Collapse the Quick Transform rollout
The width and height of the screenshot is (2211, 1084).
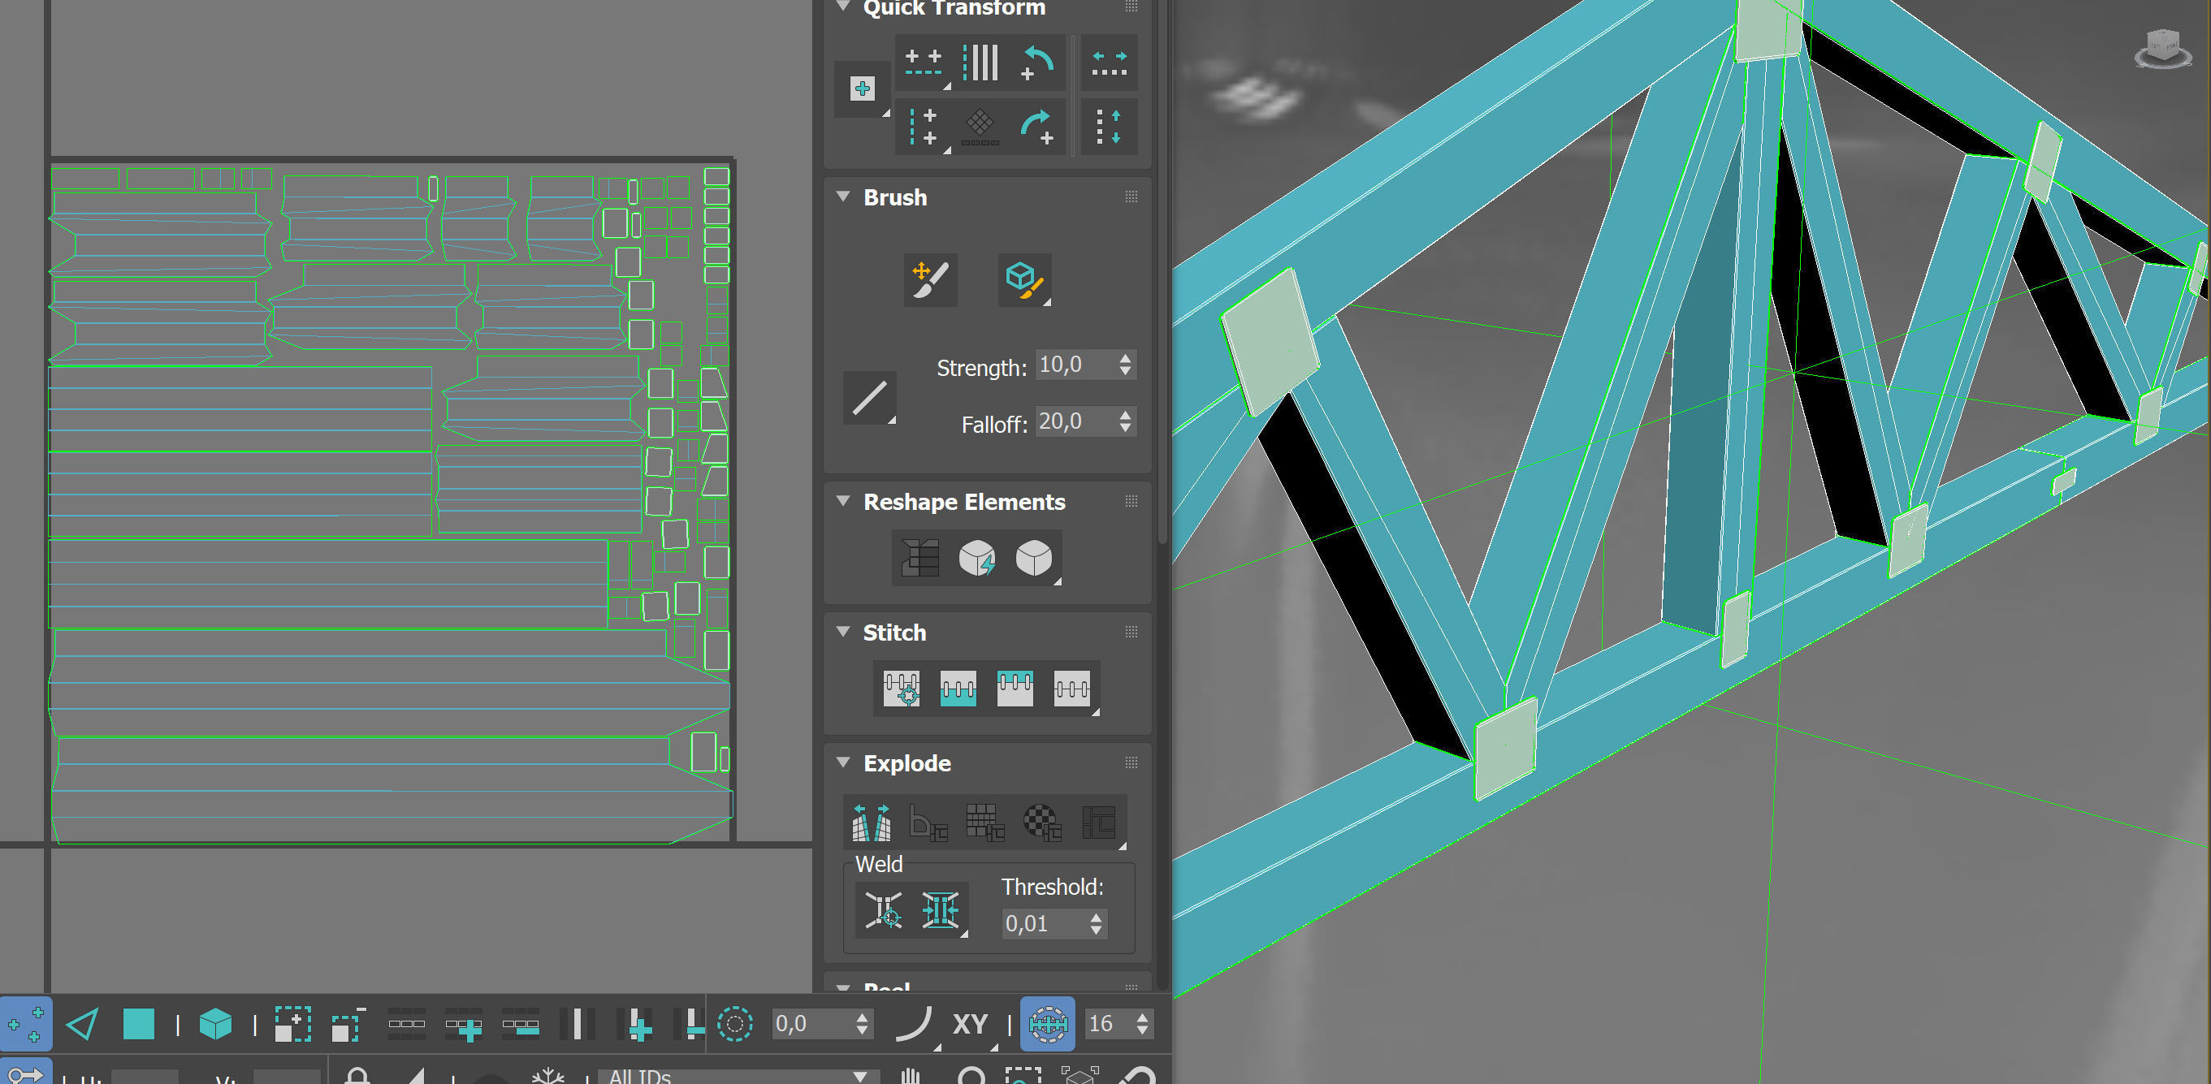843,6
